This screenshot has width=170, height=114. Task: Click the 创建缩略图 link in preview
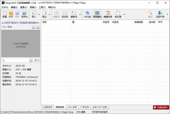[x=21, y=46]
